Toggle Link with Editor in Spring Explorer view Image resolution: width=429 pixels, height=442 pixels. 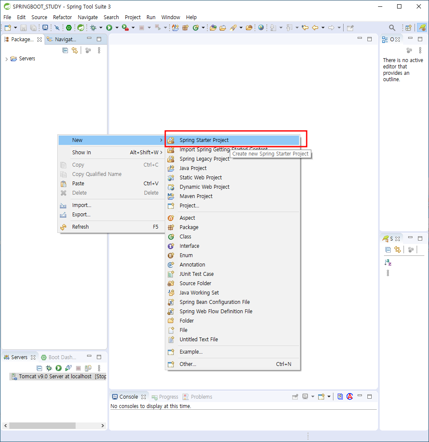tap(398, 250)
